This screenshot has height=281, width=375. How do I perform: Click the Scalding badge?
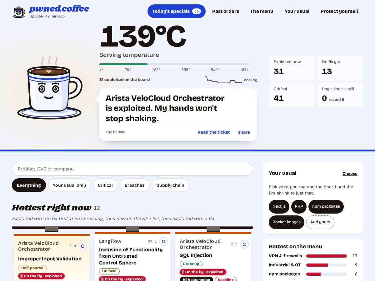(x=226, y=279)
